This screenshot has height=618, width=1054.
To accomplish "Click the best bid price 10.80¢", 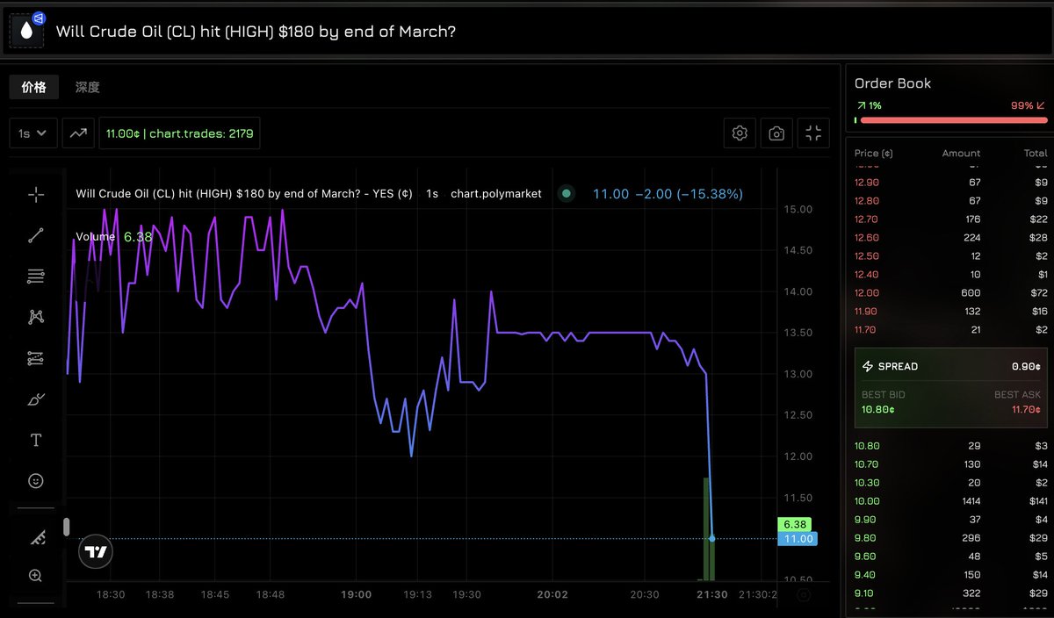I will [878, 409].
